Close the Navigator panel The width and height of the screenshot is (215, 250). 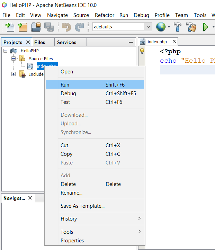(x=30, y=198)
